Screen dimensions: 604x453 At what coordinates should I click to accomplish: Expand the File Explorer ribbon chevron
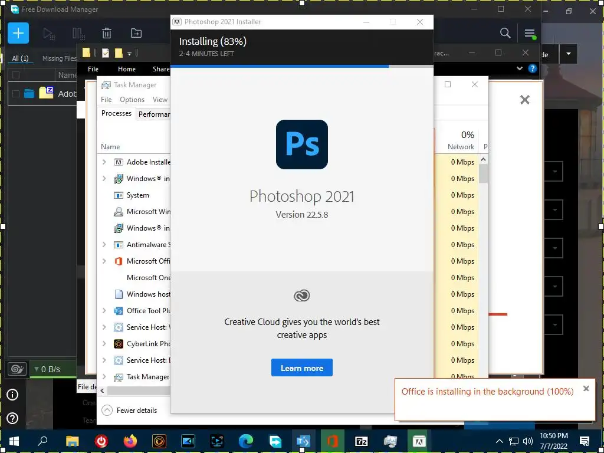(x=520, y=68)
